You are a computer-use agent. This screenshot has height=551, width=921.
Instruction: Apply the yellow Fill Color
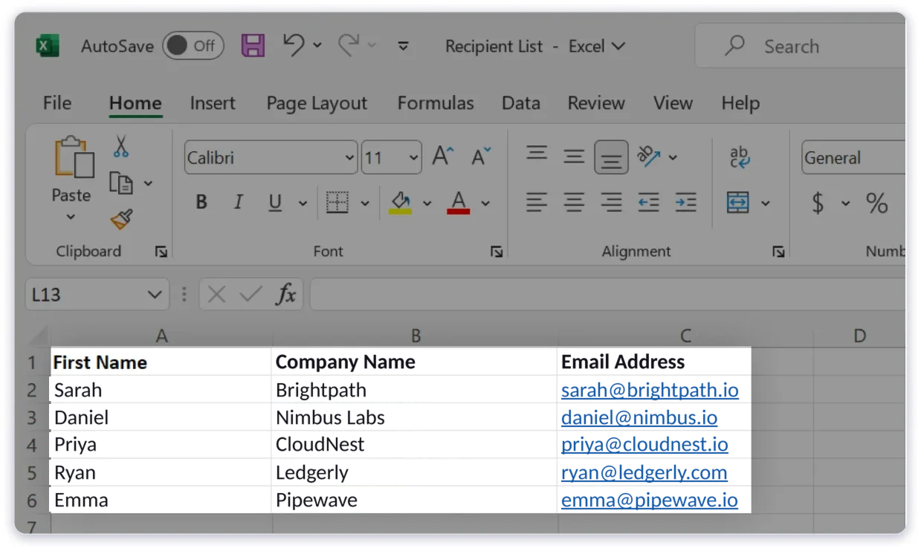(x=400, y=203)
